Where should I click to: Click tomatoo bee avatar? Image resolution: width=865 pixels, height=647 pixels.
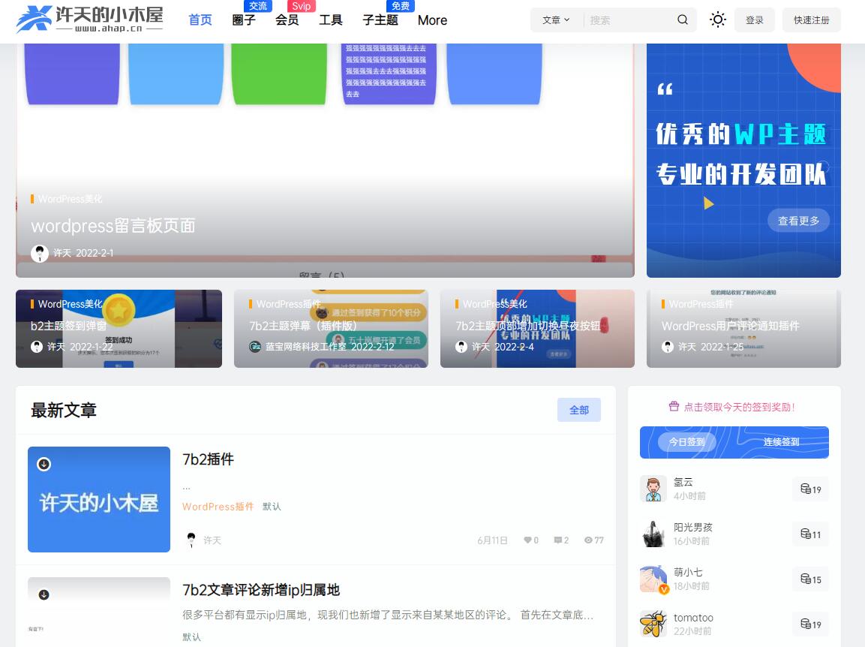(653, 624)
